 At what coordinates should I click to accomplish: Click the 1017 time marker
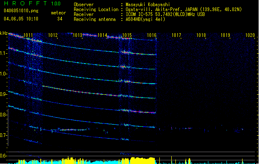coord(176,36)
